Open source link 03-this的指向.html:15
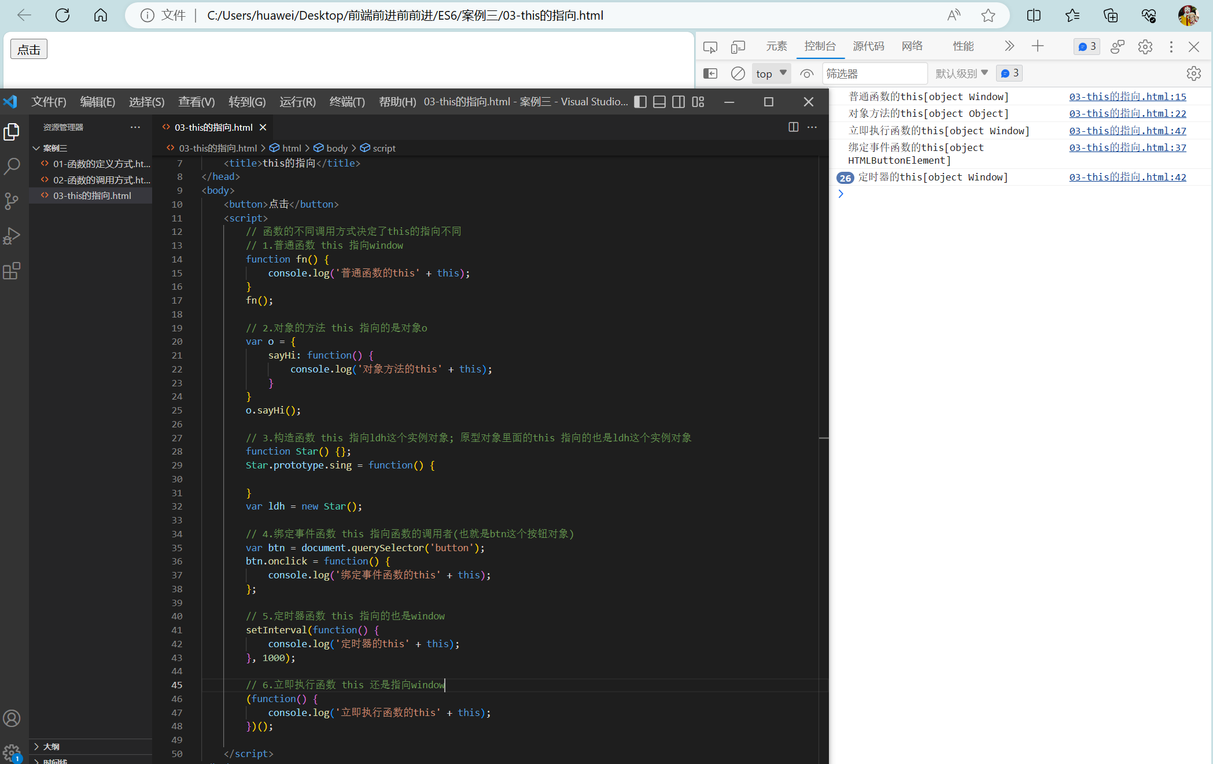 pos(1127,97)
